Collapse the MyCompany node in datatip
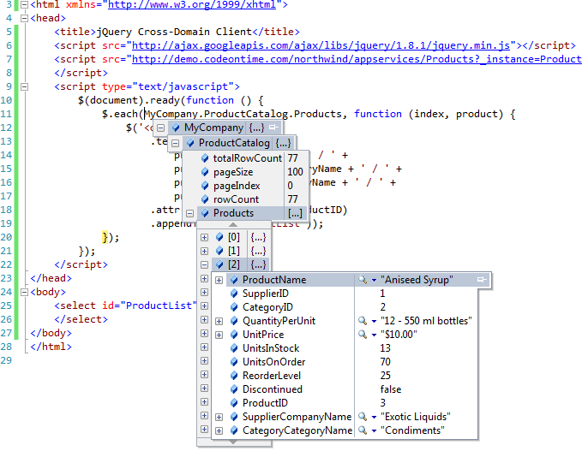 click(x=160, y=128)
